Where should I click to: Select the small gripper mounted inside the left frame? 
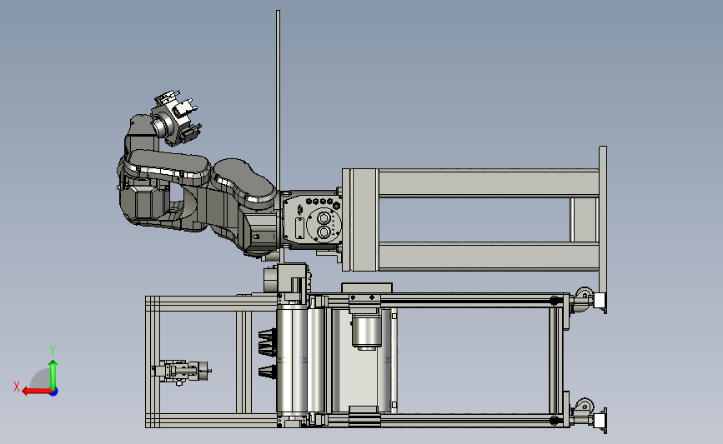click(181, 372)
